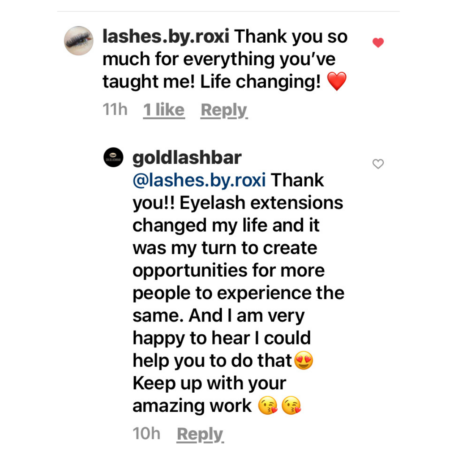457x457 pixels.
Task: Open the blue @lashes.by.roxi mention
Action: pyautogui.click(x=199, y=180)
